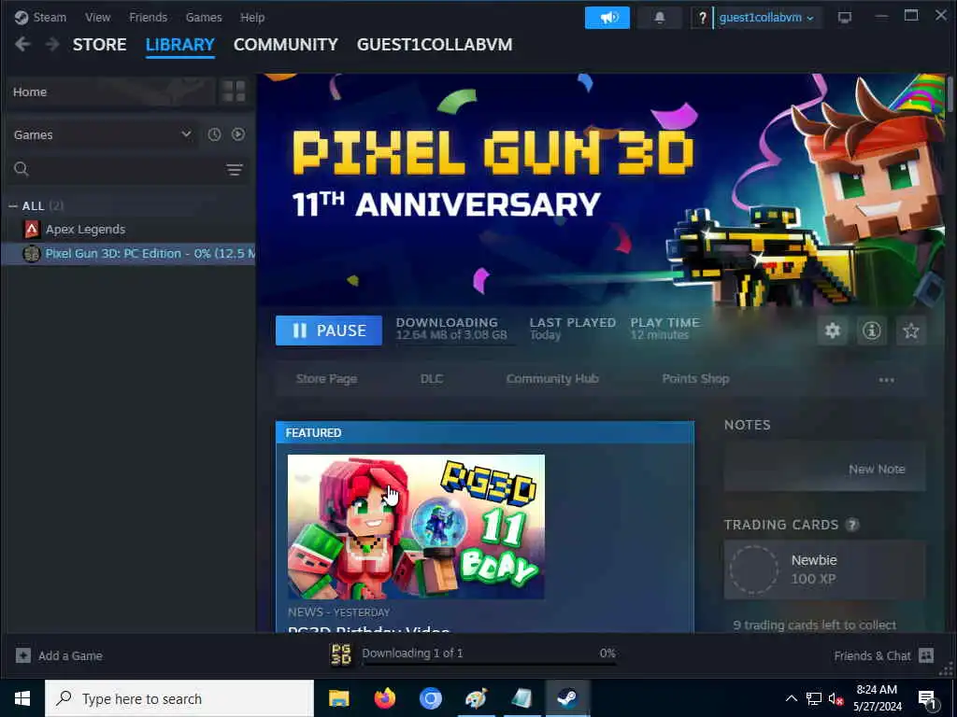Open the advanced filter options icon
Image resolution: width=957 pixels, height=717 pixels.
(235, 170)
